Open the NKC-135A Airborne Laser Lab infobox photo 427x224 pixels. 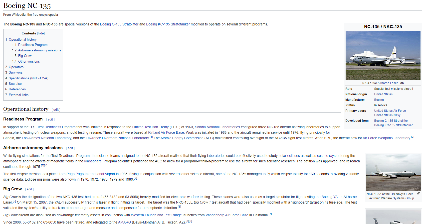point(383,55)
